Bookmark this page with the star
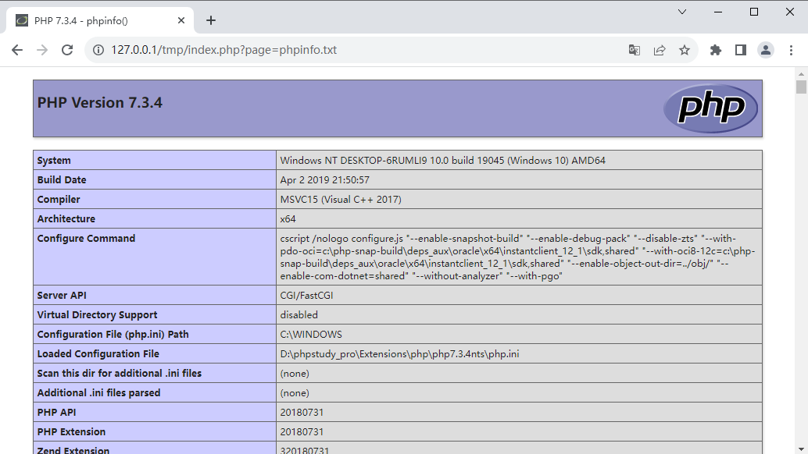 click(685, 50)
